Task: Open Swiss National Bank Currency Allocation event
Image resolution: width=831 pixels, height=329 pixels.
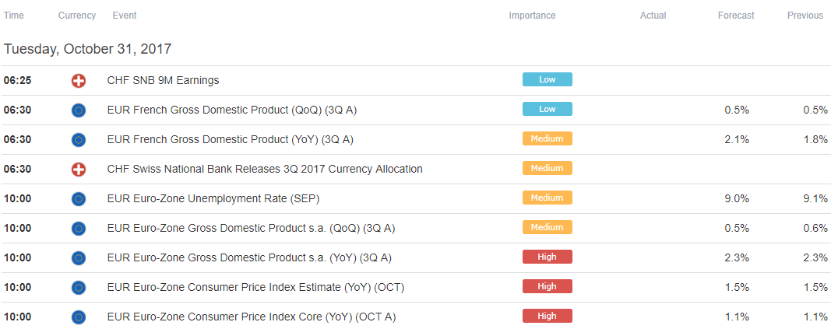Action: (265, 170)
